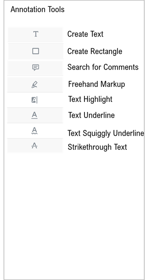Click the "Text Highlight" label
The width and height of the screenshot is (145, 280).
tap(90, 99)
